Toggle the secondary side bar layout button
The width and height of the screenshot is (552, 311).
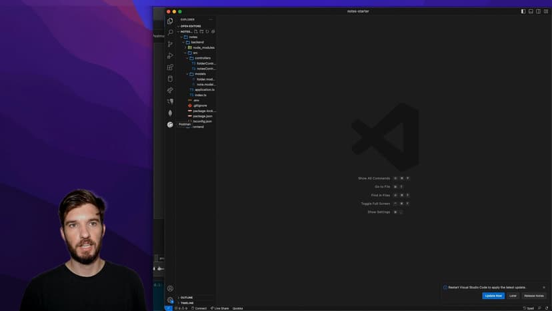click(x=539, y=11)
